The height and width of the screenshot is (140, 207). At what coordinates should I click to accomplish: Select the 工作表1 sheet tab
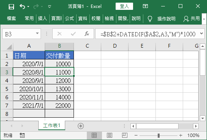pyautogui.click(x=52, y=126)
